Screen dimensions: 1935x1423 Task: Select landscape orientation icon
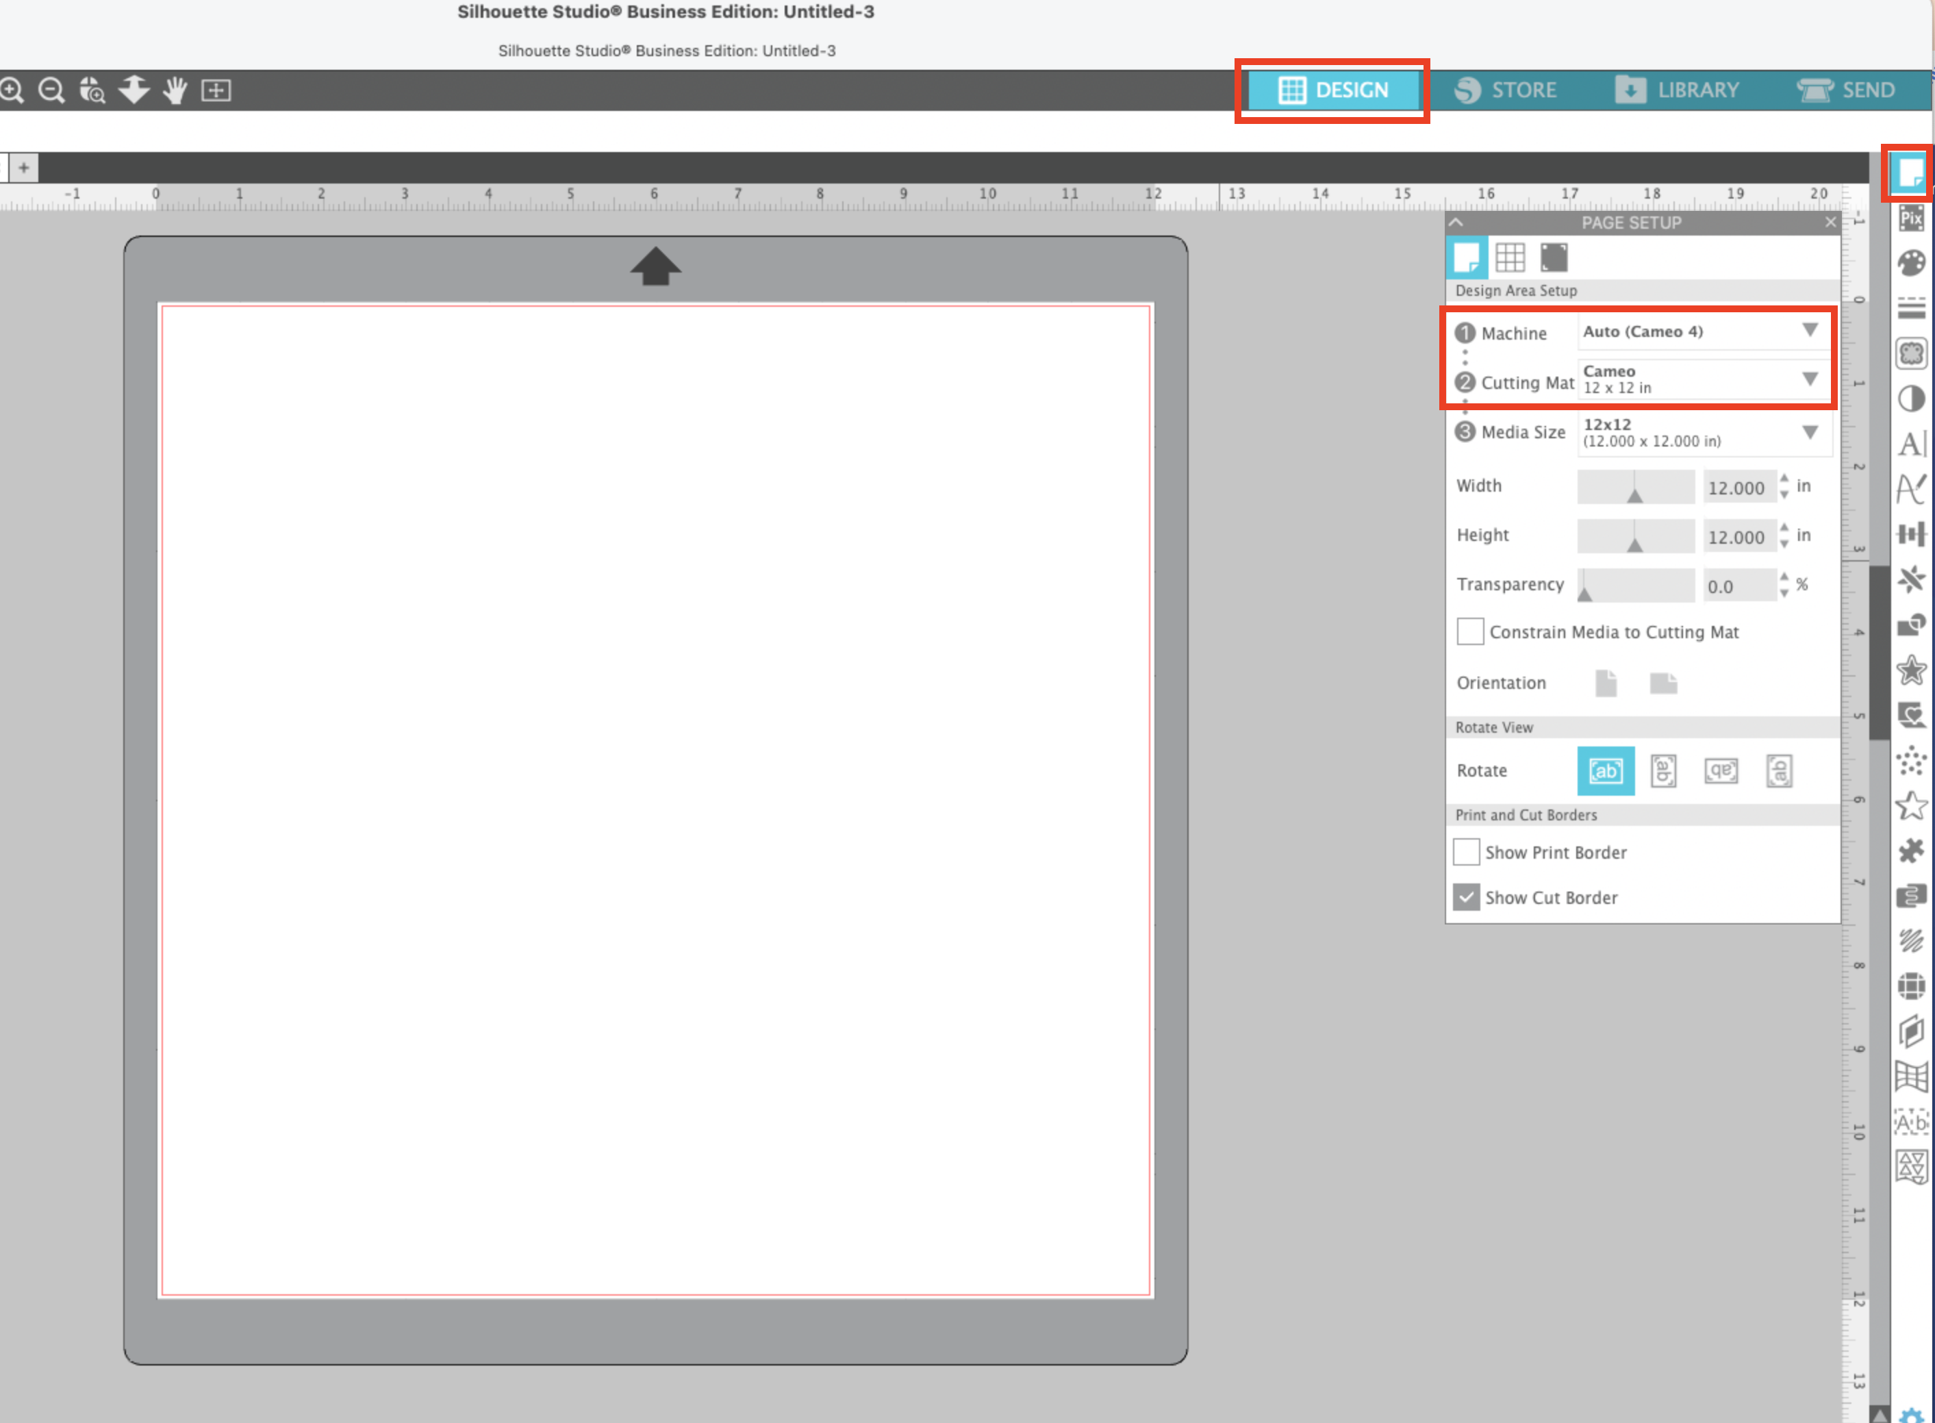1663,683
